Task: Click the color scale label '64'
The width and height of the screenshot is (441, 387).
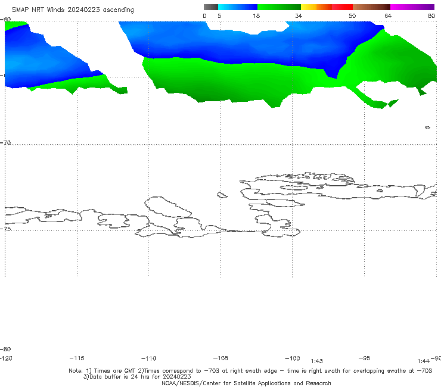Action: pyautogui.click(x=388, y=15)
